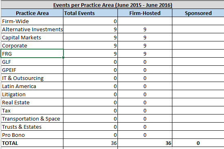Select the 'Pro Bono' cell
This screenshot has height=149, width=224.
pyautogui.click(x=32, y=135)
